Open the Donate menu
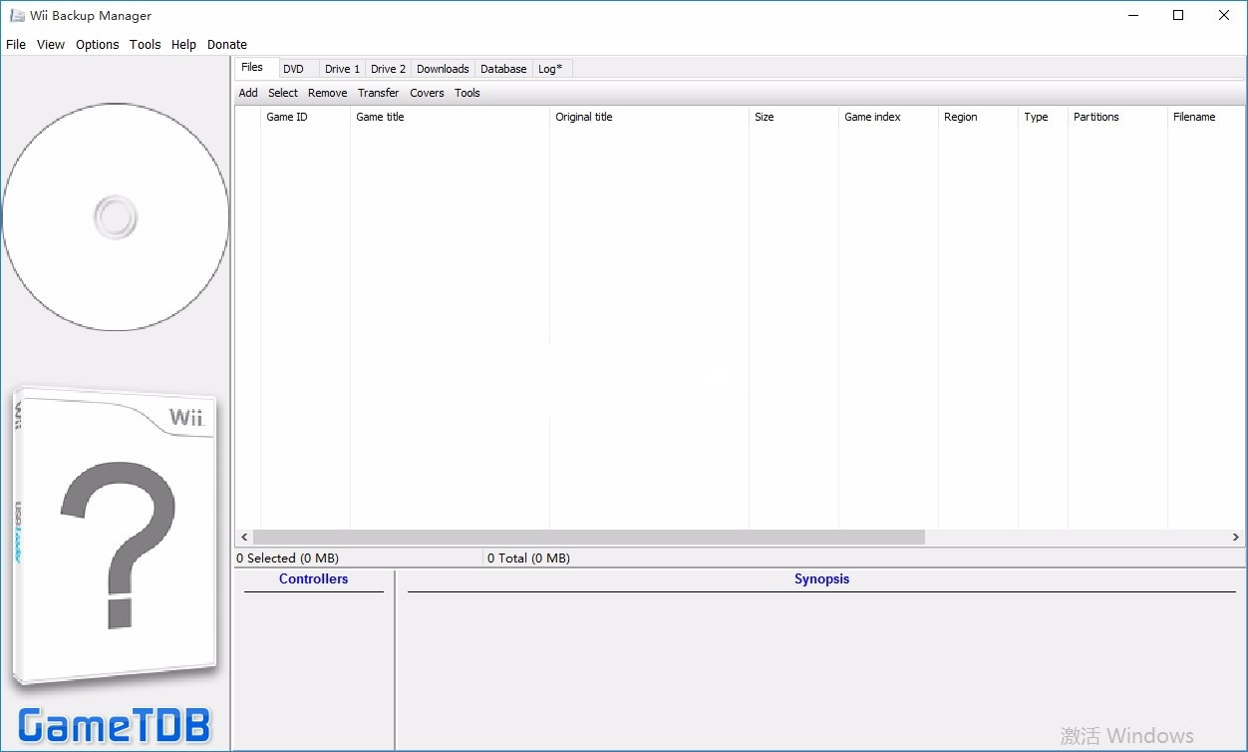This screenshot has height=752, width=1248. point(226,44)
